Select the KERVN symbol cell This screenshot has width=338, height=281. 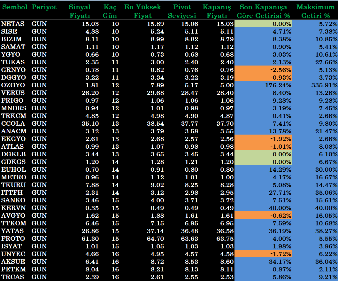click(13, 207)
